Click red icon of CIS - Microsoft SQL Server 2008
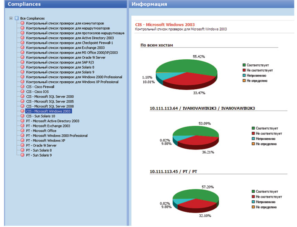297x227 pixels. click(x=22, y=106)
